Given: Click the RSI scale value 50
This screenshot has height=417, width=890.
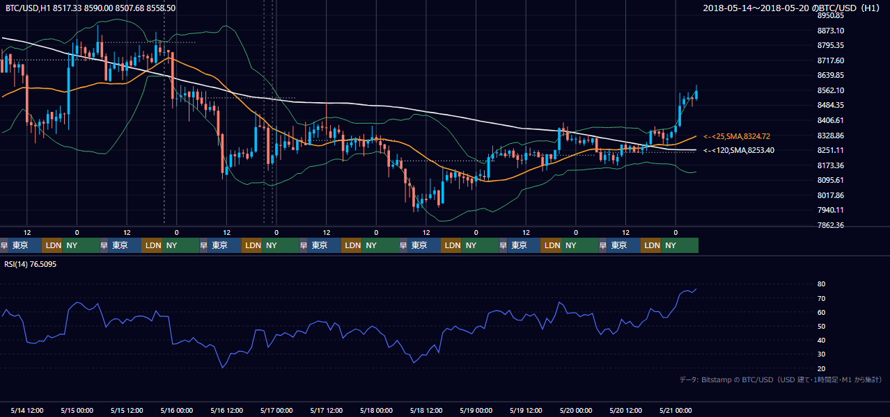Looking at the screenshot, I should (x=821, y=326).
